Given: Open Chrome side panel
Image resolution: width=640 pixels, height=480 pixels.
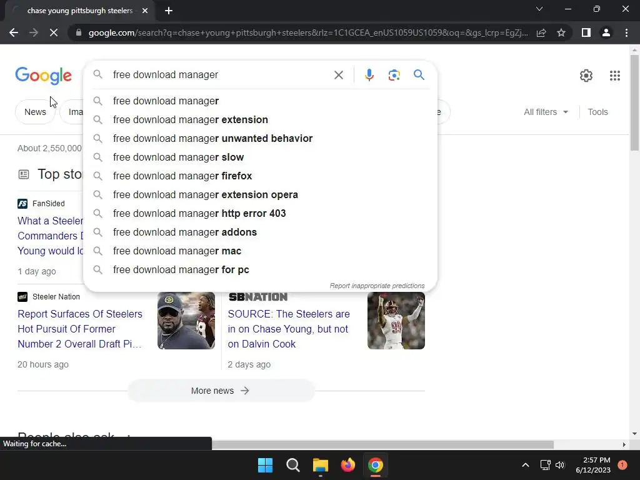Looking at the screenshot, I should (586, 32).
